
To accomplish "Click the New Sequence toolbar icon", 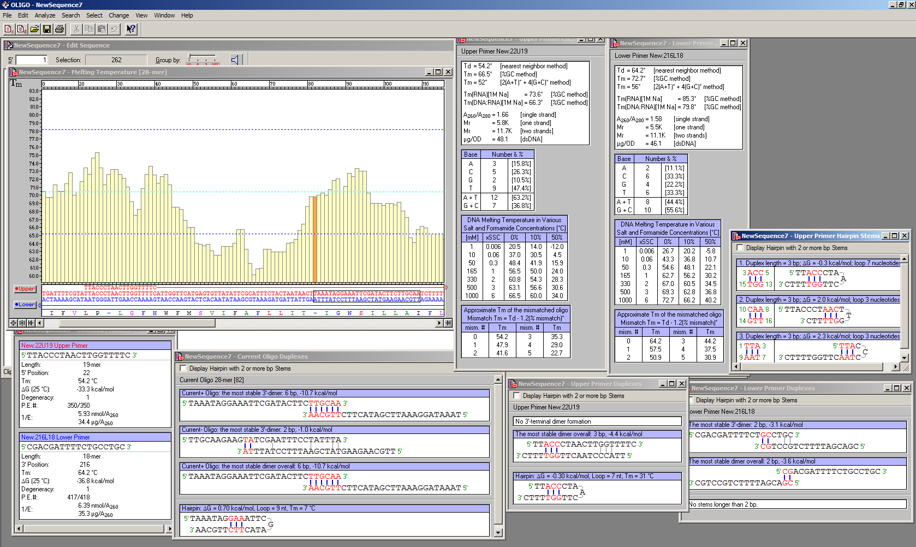I will click(x=9, y=29).
